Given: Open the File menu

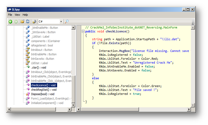Looking at the screenshot, I should pyautogui.click(x=10, y=15).
